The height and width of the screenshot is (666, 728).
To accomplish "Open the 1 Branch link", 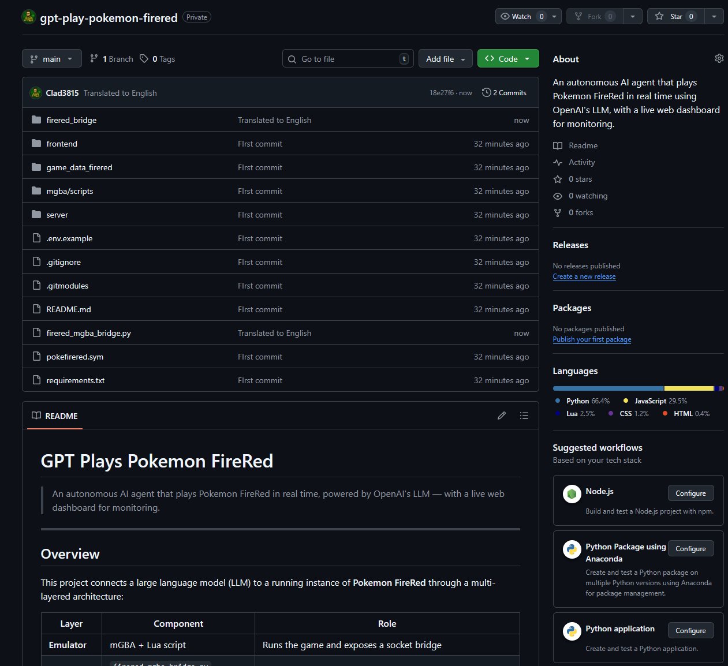I will (111, 59).
